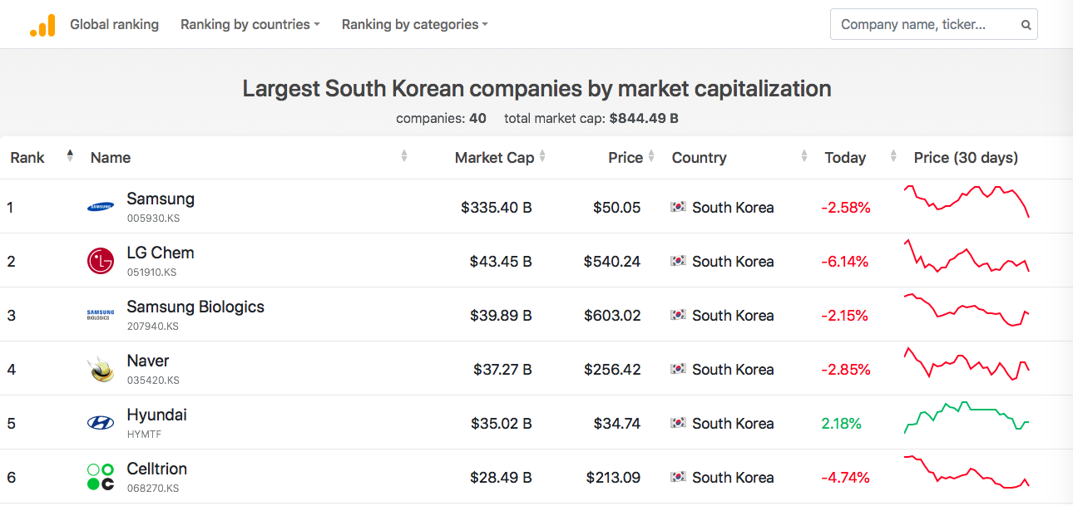1073x506 pixels.
Task: Click the Price column header label
Action: click(626, 158)
